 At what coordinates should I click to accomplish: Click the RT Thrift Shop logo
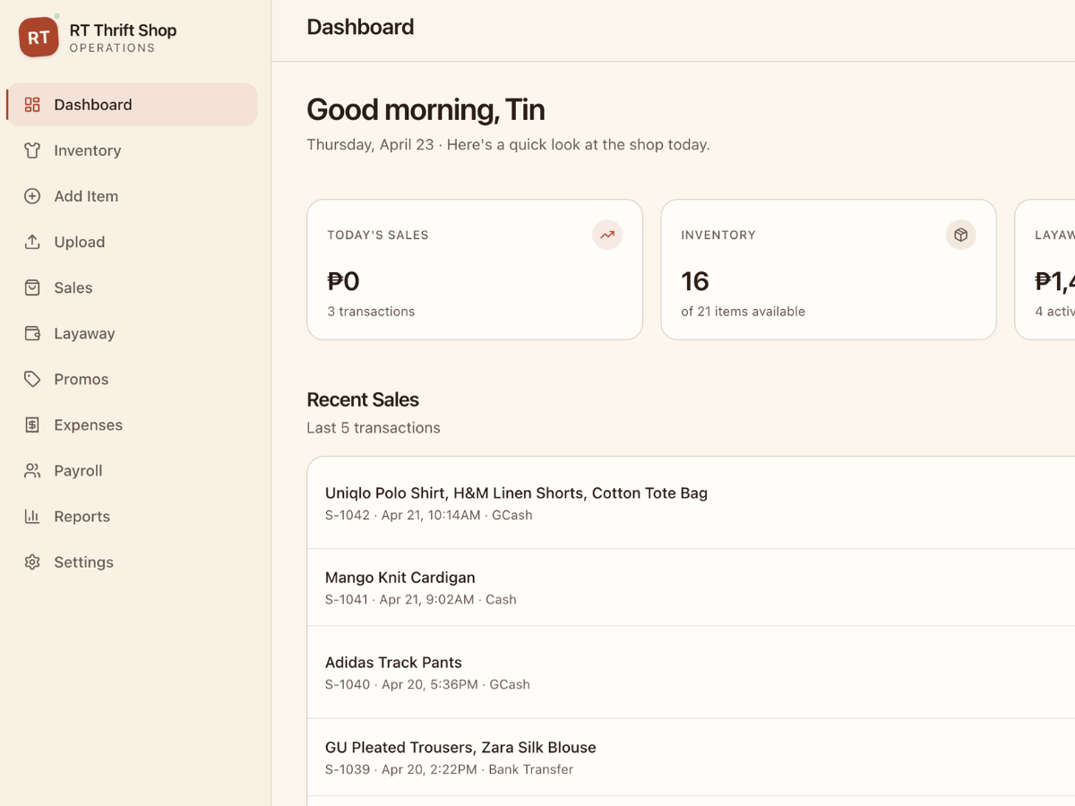(38, 37)
